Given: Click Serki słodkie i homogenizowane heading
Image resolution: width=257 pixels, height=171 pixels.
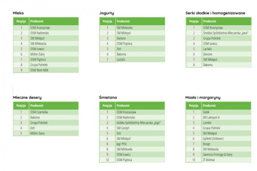Looking at the screenshot, I should click(x=216, y=13).
